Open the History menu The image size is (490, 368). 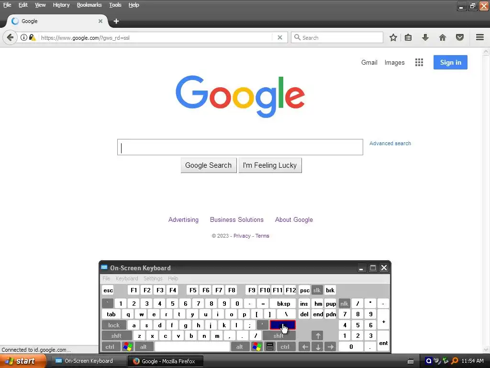pyautogui.click(x=61, y=5)
